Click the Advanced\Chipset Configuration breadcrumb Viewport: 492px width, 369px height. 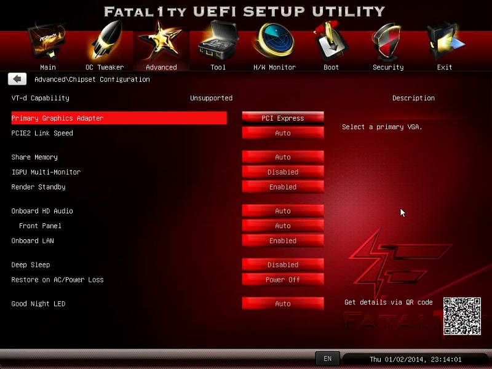coord(92,79)
